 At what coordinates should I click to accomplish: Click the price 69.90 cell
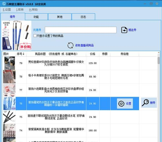[92, 77]
